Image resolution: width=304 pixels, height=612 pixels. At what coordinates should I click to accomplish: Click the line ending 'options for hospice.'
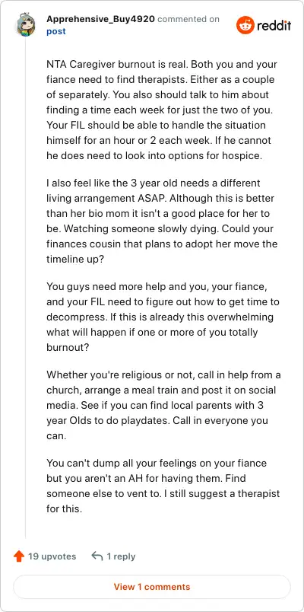pyautogui.click(x=154, y=155)
